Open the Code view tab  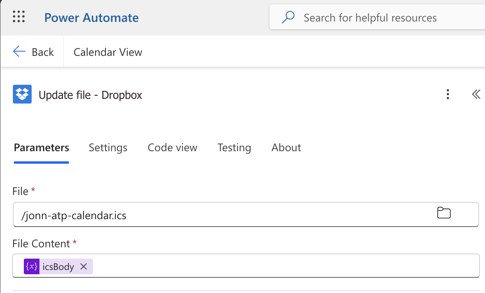(x=173, y=148)
